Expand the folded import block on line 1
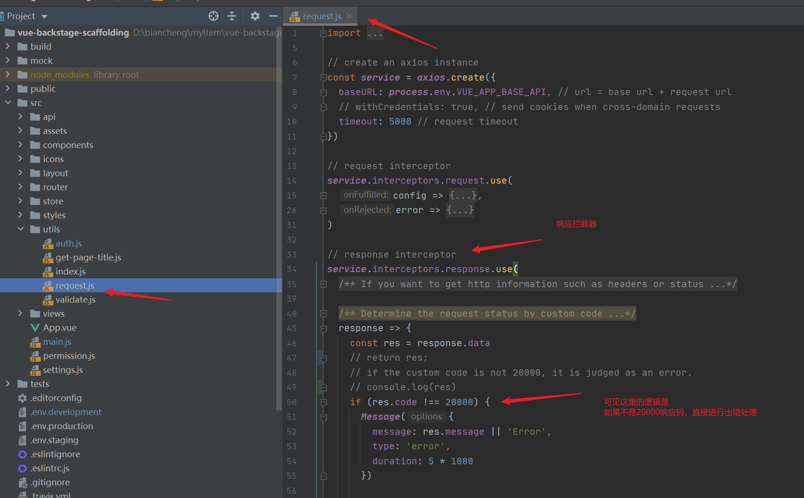 (x=323, y=33)
